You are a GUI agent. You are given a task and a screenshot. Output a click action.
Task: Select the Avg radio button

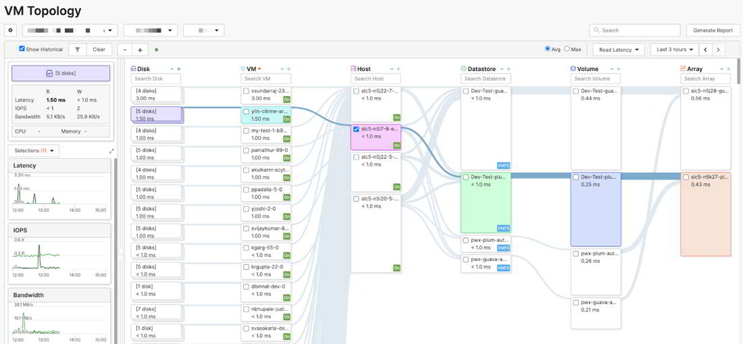tap(548, 49)
